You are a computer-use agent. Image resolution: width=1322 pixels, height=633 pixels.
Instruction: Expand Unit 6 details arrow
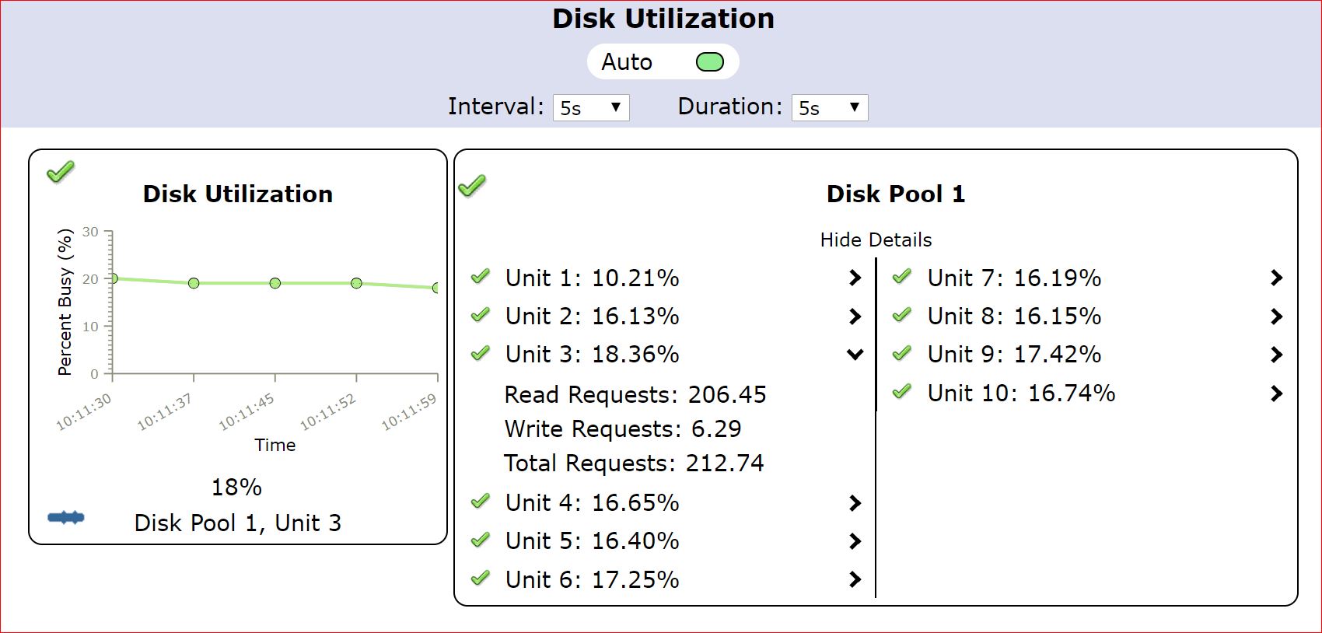pos(855,579)
